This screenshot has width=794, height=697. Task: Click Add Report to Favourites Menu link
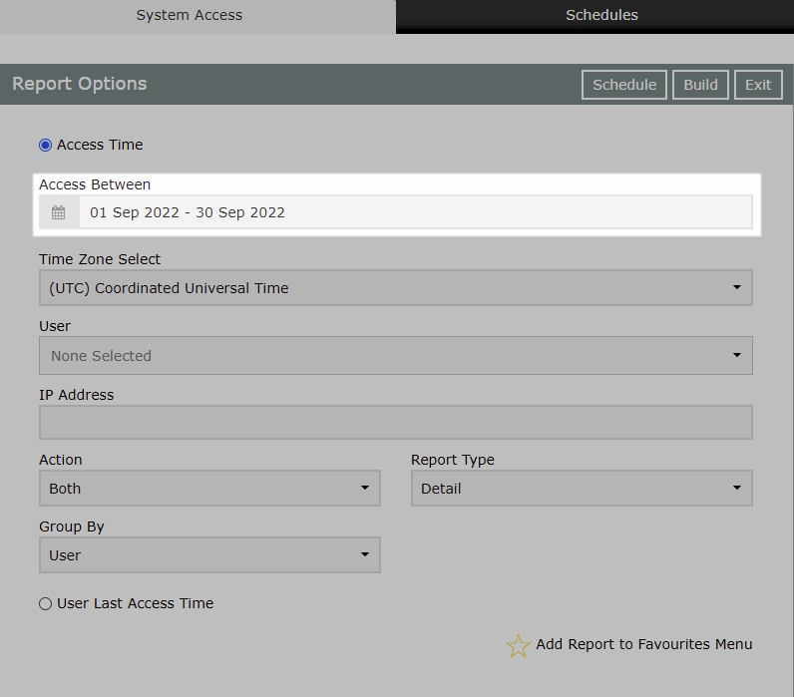pyautogui.click(x=644, y=644)
